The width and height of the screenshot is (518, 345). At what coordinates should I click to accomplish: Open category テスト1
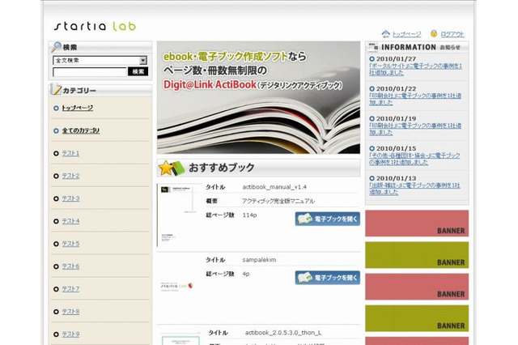pos(70,153)
